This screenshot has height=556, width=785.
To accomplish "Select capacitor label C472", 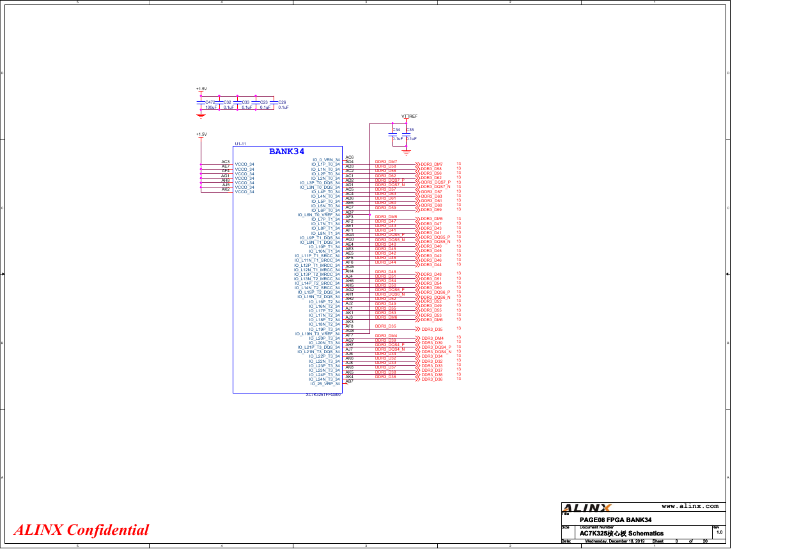I will click(x=210, y=102).
